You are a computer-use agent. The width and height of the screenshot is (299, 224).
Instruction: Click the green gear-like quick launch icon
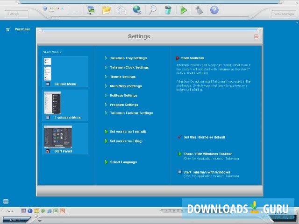tap(43, 211)
